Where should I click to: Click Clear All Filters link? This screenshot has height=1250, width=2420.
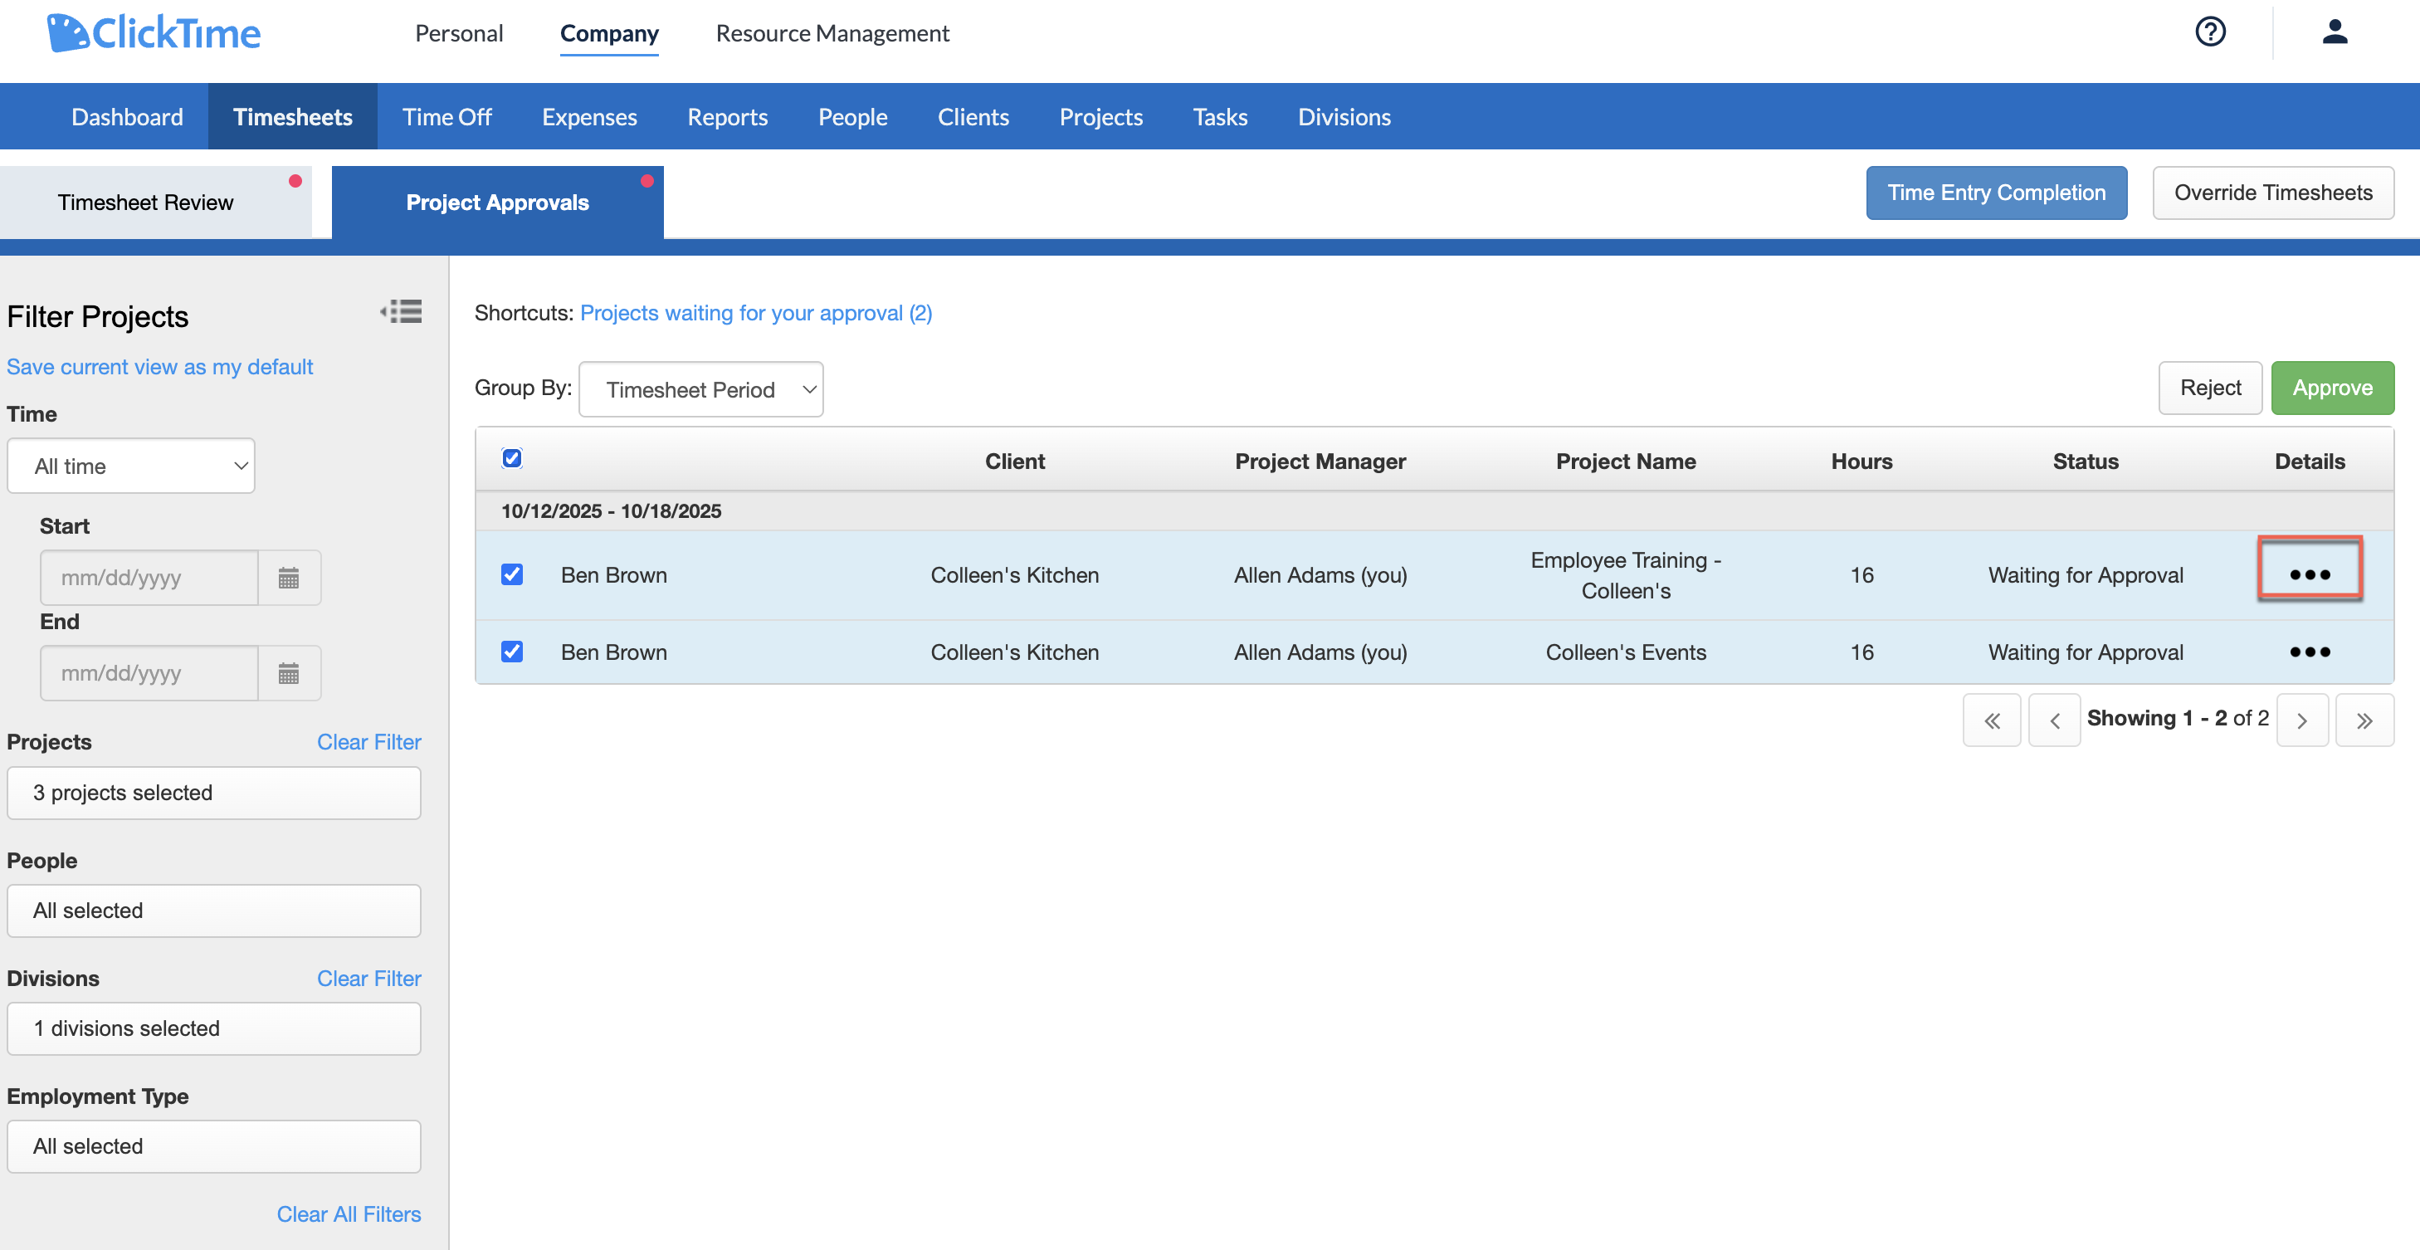pyautogui.click(x=349, y=1214)
